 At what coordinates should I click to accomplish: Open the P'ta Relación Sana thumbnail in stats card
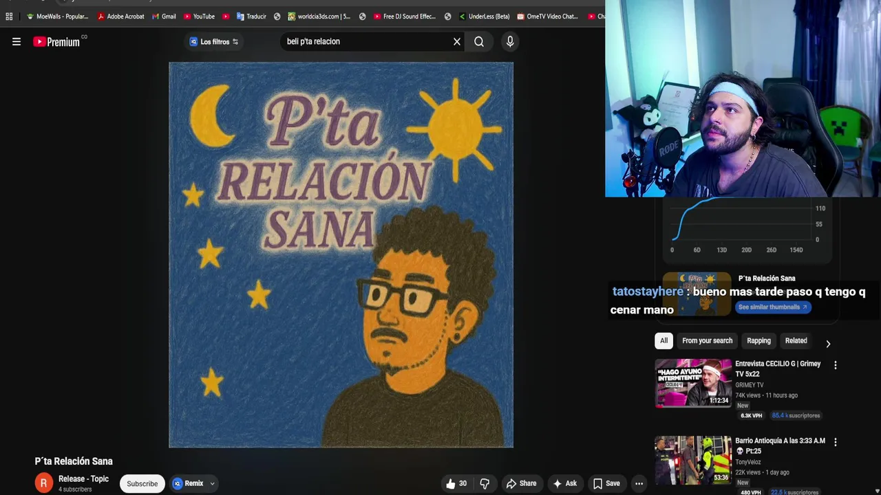pos(697,294)
